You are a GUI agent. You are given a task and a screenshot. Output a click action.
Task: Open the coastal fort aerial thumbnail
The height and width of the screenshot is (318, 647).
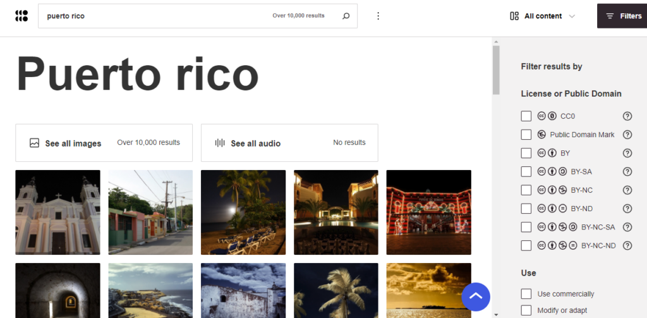[x=150, y=290]
